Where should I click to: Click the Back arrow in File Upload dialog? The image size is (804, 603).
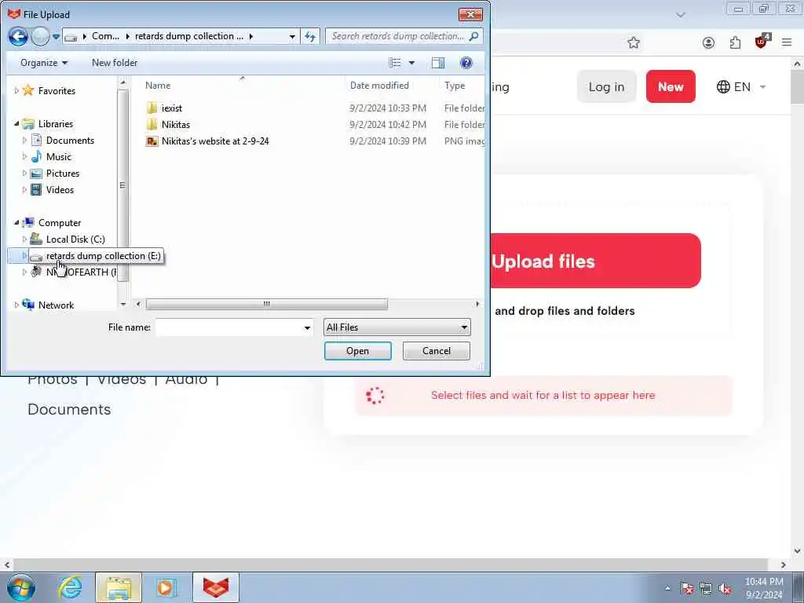pos(19,36)
